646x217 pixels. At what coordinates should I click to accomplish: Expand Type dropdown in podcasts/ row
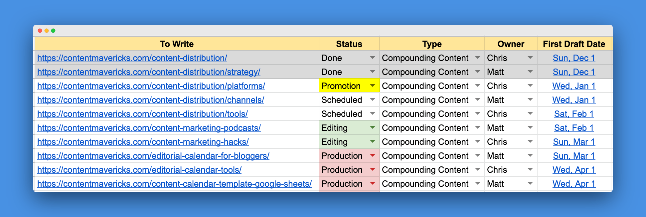coord(478,128)
